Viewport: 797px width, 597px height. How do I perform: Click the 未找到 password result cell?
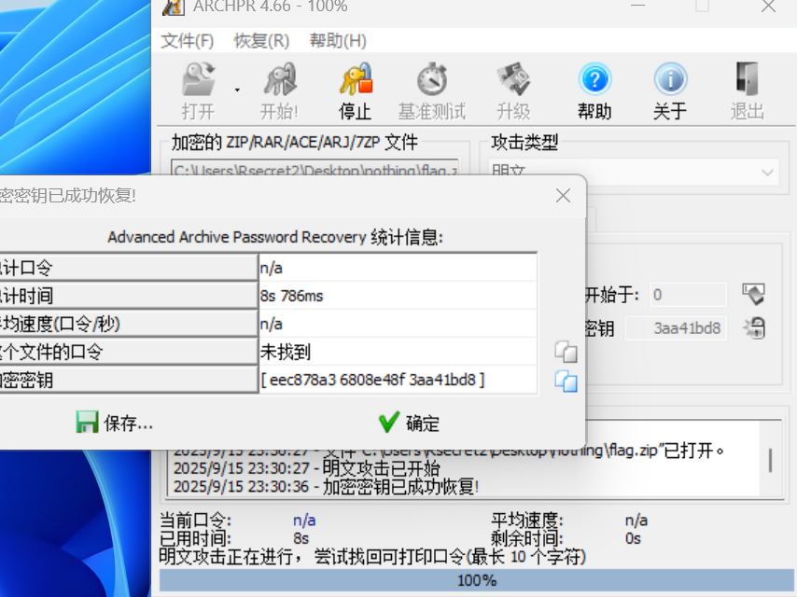[x=398, y=352]
